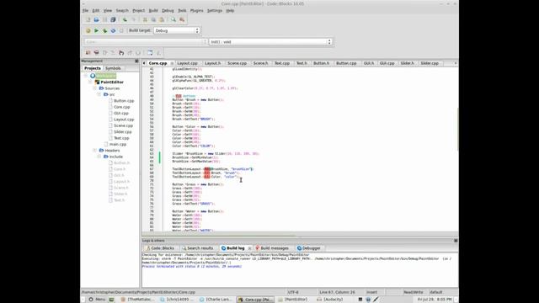Click the Stop debugger icon
This screenshot has height=303, width=539.
point(138,52)
